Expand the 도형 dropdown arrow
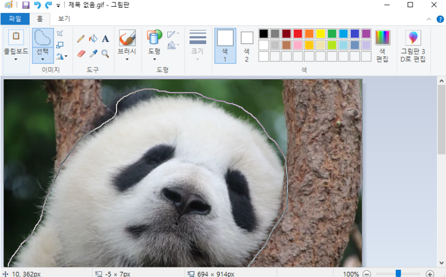This screenshot has height=277, width=446. pos(154,59)
